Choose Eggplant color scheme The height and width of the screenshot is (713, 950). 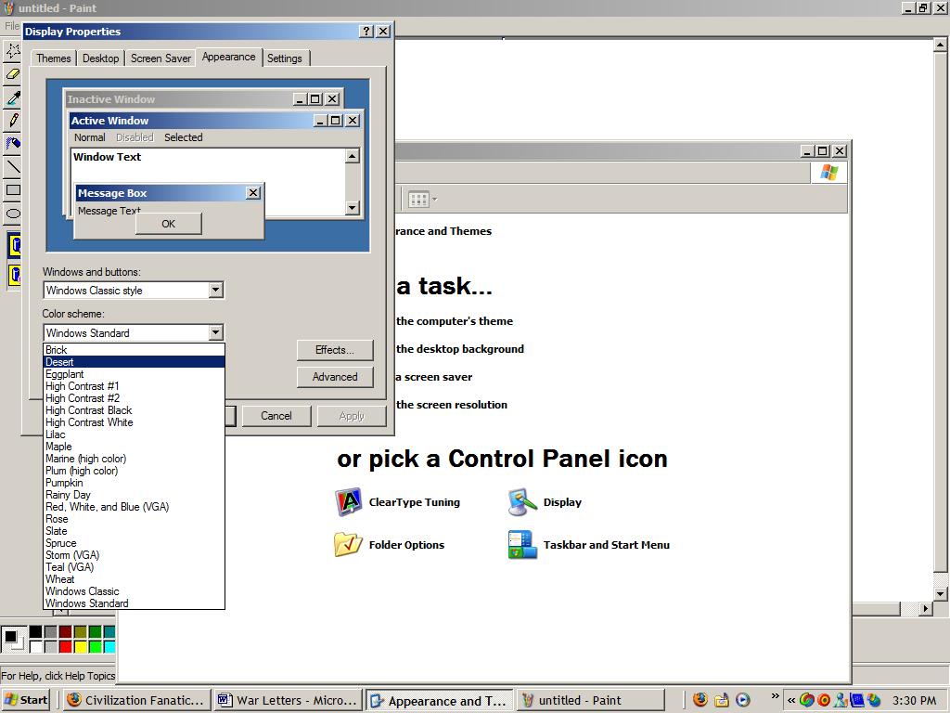[134, 374]
